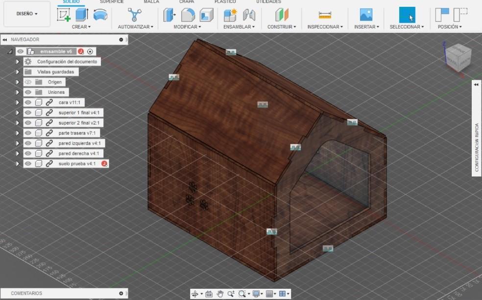Click the Offset Plane icon
Screen dimensions: 482x300
pos(282,15)
